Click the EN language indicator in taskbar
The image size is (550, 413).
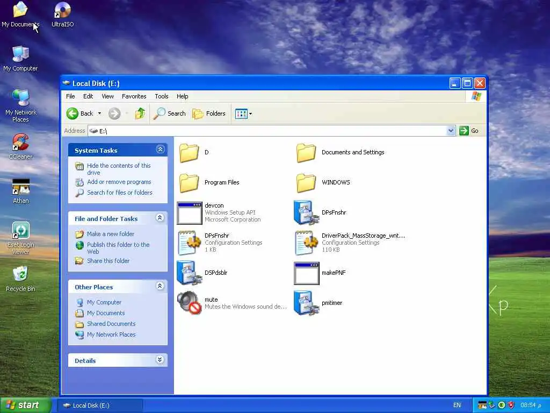tap(457, 405)
